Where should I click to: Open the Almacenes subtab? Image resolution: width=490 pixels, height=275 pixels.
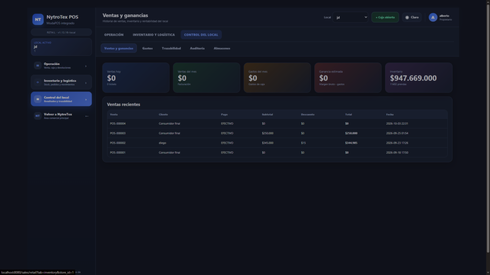point(222,48)
